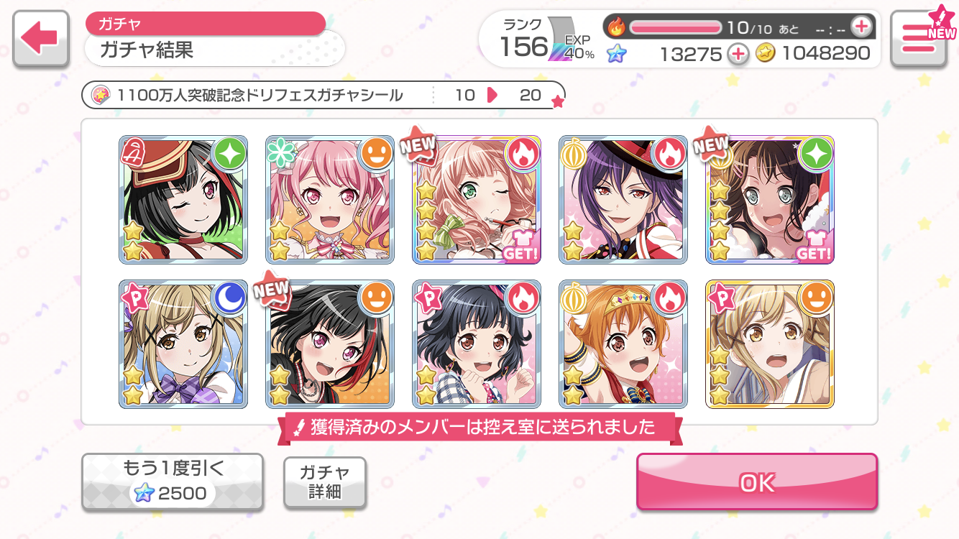Click the pink stamina progress bar
The width and height of the screenshot is (959, 539).
pos(676,27)
